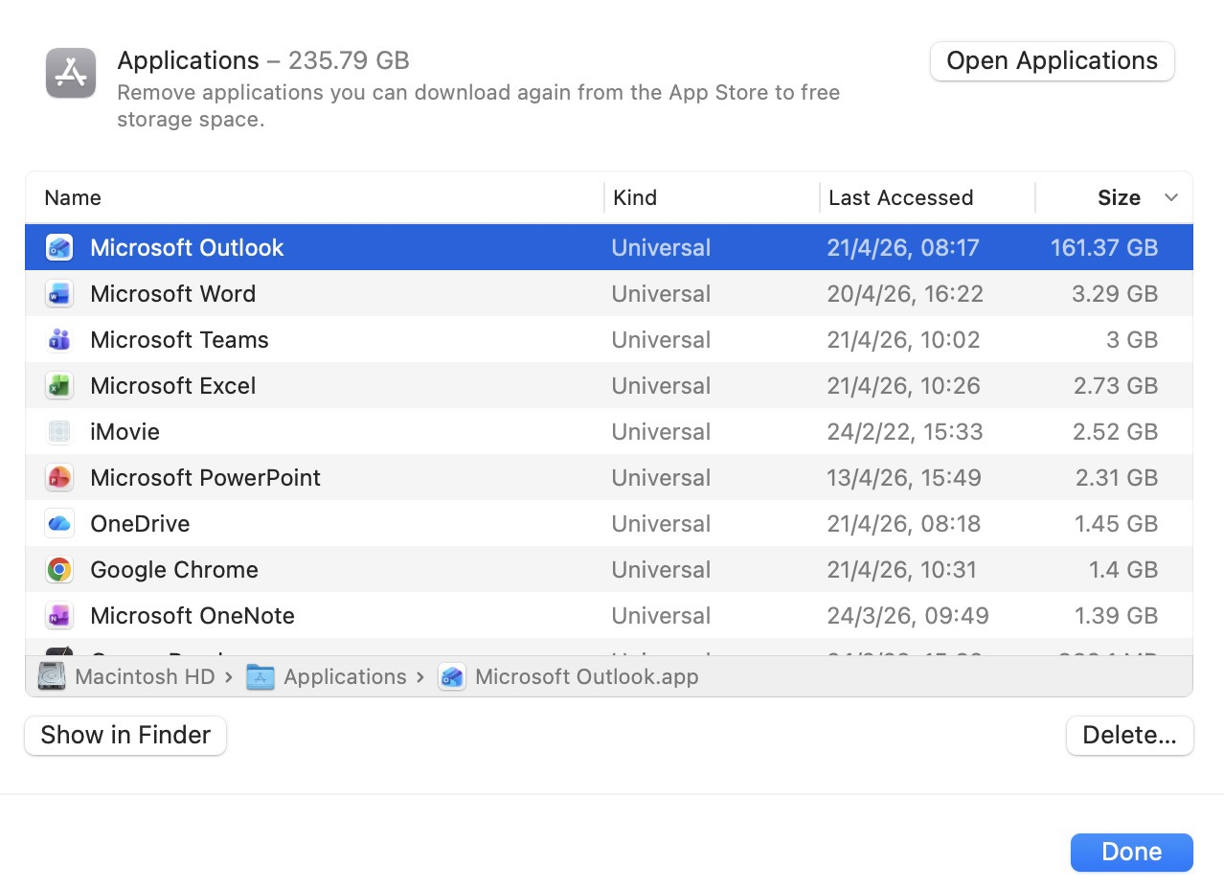The height and width of the screenshot is (889, 1224).
Task: Click the Microsoft Word app icon
Action: pos(59,293)
